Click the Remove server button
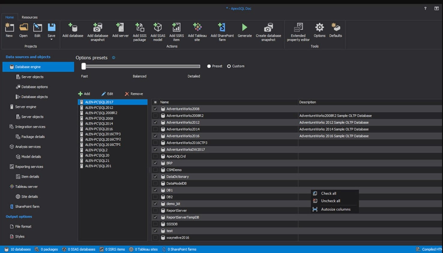Screen dimensions: 443x253 [134, 94]
